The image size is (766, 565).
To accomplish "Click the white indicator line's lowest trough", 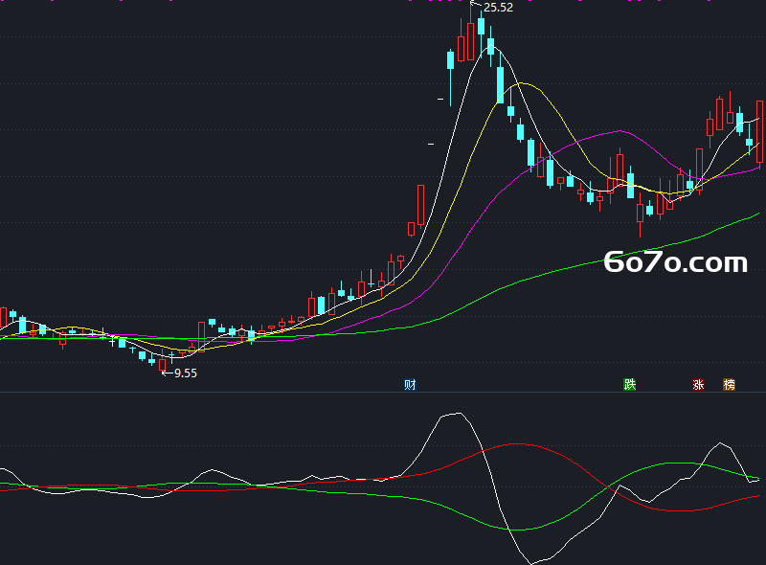I will click(531, 562).
